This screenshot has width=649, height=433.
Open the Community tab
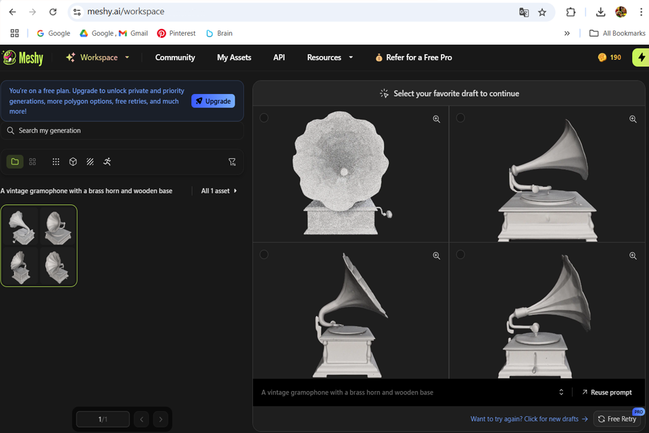pos(175,58)
